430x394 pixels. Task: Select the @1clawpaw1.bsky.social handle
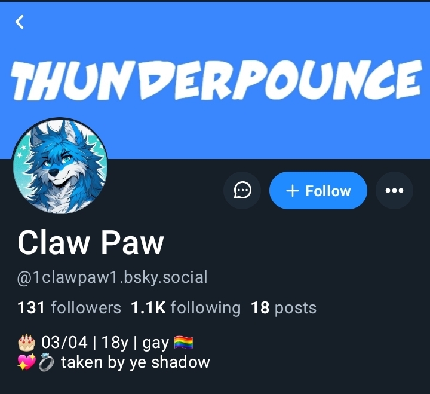112,277
